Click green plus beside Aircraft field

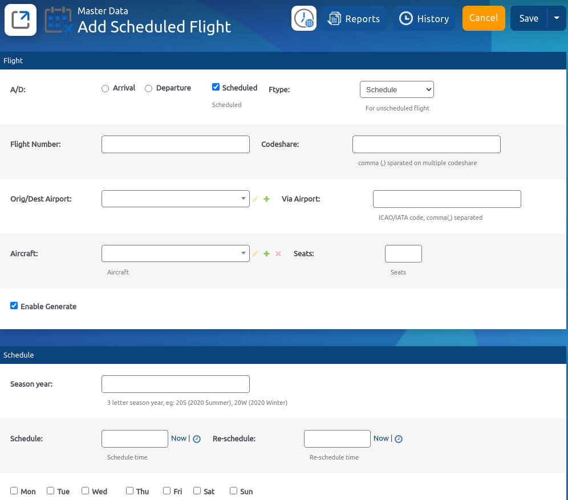point(266,253)
